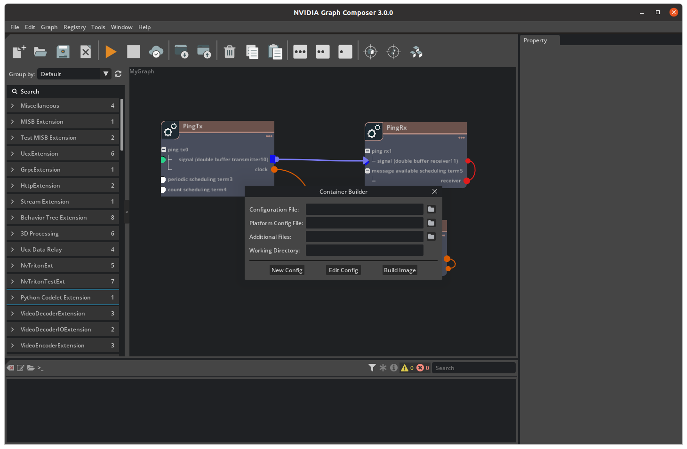Select the single-dot display mode
Image resolution: width=687 pixels, height=449 pixels.
[345, 52]
